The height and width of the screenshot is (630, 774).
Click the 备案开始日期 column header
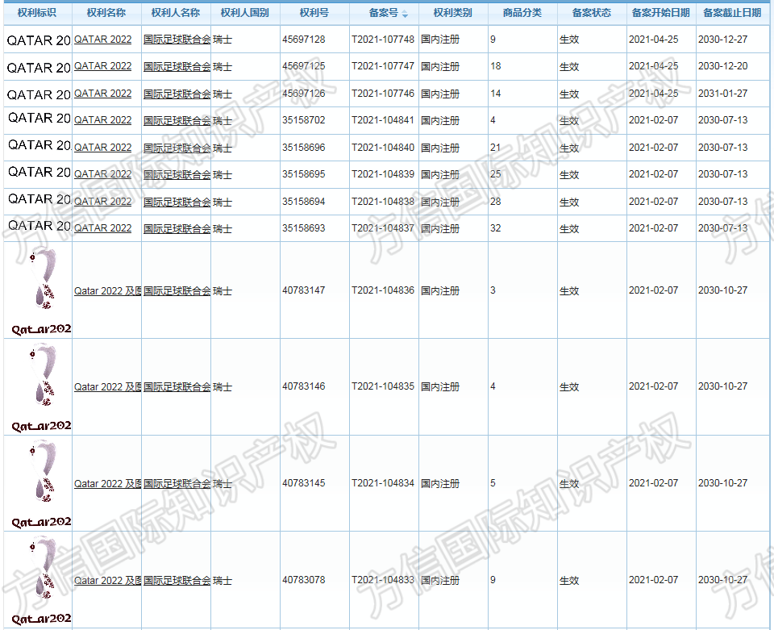coord(661,13)
